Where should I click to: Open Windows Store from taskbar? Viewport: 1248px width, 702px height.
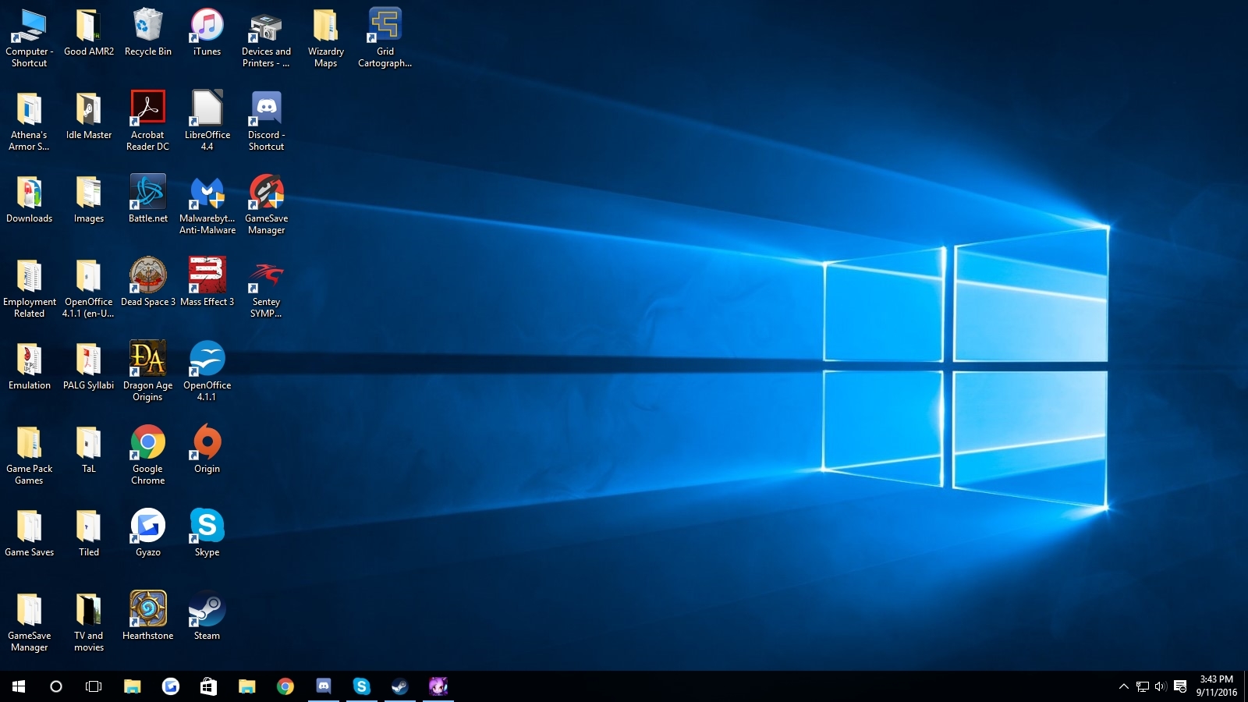point(208,686)
